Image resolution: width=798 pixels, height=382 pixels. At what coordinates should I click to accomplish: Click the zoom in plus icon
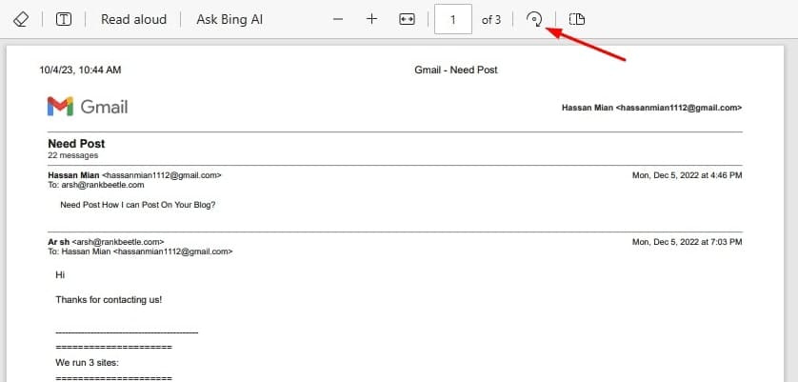(x=372, y=19)
